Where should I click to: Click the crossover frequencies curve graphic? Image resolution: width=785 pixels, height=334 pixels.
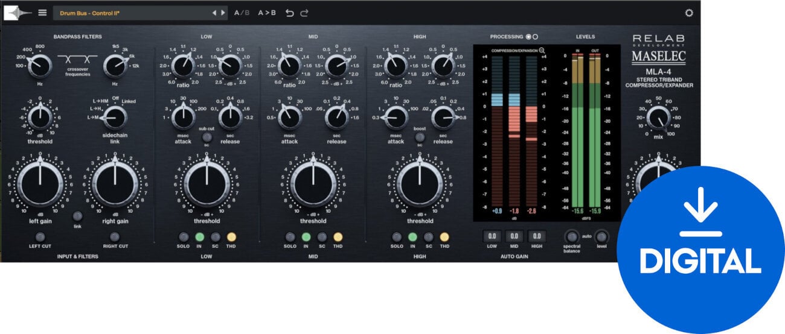(77, 58)
